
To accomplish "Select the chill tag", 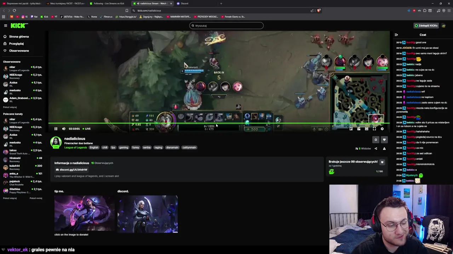I will click(x=105, y=147).
